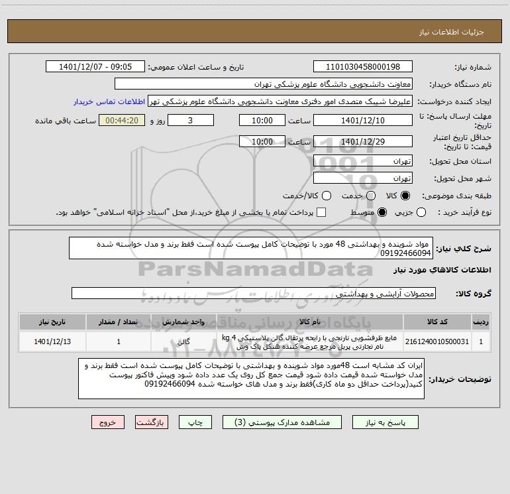This screenshot has width=510, height=494.
Task: Select the متوسط purchase type radio
Action: pyautogui.click(x=382, y=212)
